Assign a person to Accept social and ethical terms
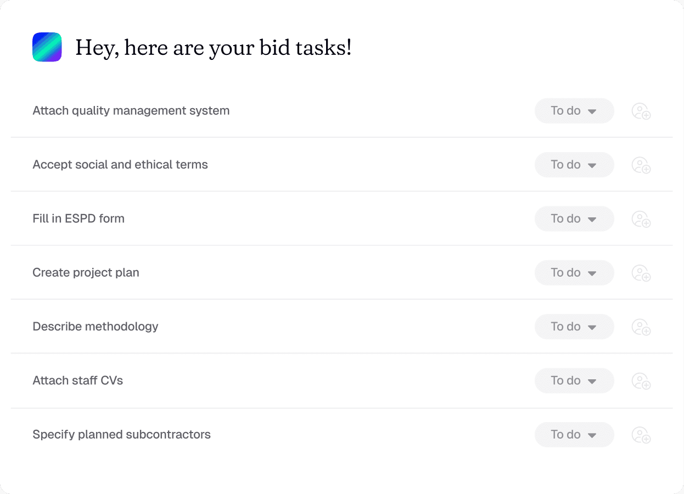This screenshot has width=684, height=494. 641,165
